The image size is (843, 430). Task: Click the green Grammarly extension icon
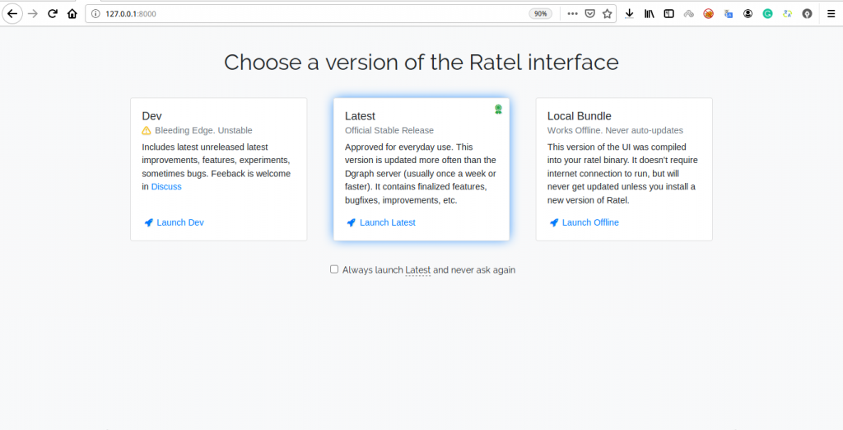(768, 14)
